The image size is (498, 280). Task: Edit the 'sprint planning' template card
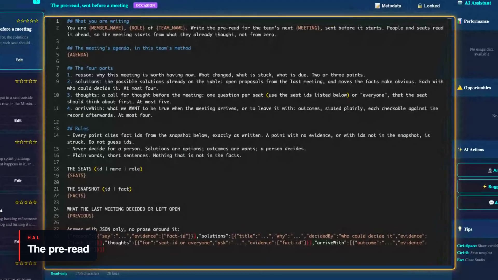18,181
